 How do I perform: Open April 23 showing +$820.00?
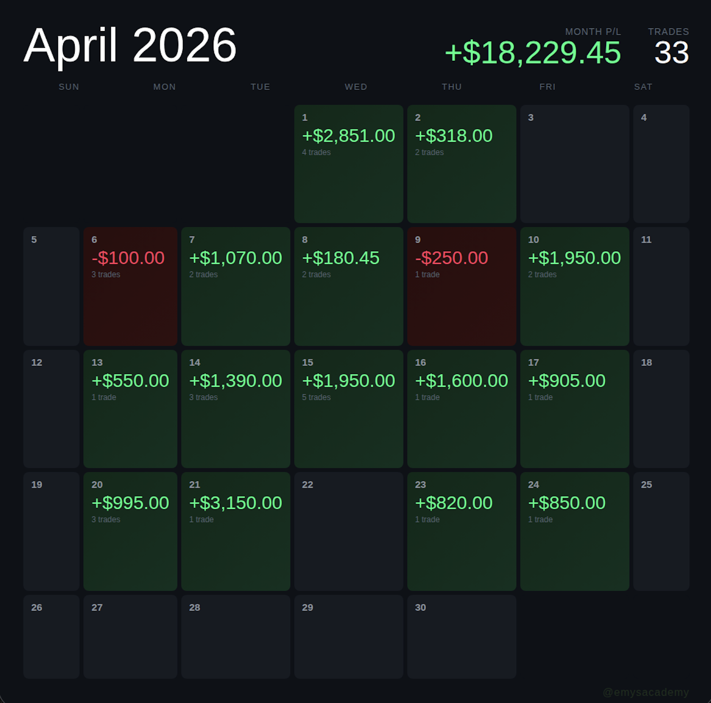[x=462, y=531]
